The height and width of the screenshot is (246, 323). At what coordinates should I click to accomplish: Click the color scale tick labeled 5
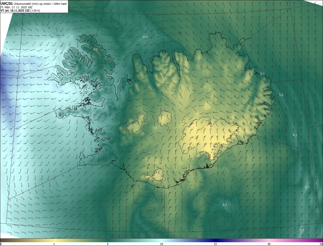pyautogui.click(x=108, y=244)
